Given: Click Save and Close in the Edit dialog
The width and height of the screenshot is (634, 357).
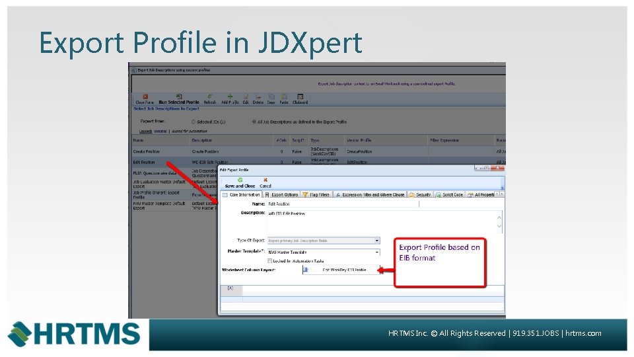Looking at the screenshot, I should [240, 183].
